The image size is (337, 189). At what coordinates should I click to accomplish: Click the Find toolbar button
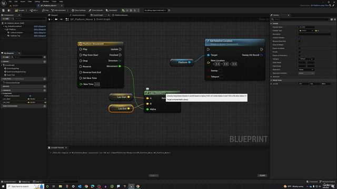pos(45,10)
